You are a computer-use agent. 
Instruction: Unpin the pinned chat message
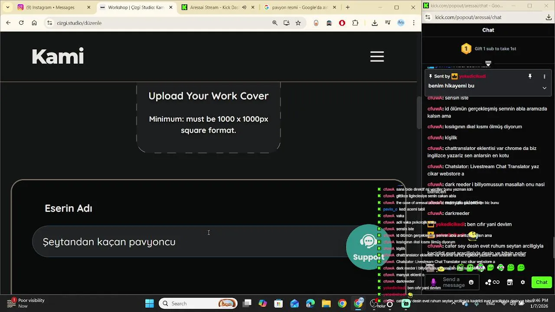pyautogui.click(x=530, y=76)
